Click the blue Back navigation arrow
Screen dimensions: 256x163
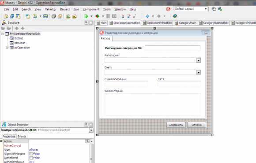tap(147, 16)
